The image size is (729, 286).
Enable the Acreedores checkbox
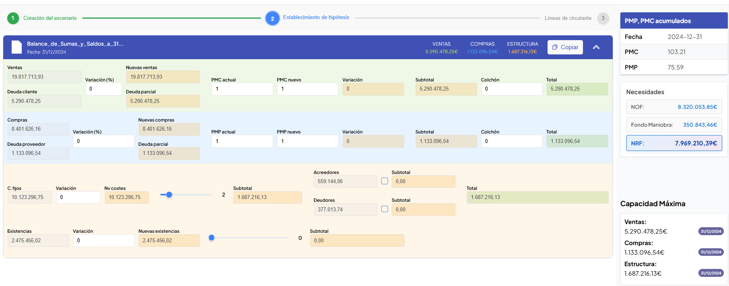384,181
